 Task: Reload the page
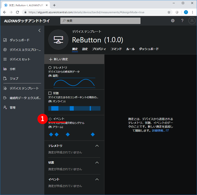(17, 12)
